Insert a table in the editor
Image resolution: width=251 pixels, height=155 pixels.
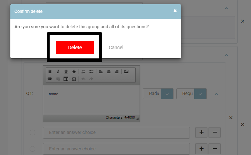tap(66, 79)
